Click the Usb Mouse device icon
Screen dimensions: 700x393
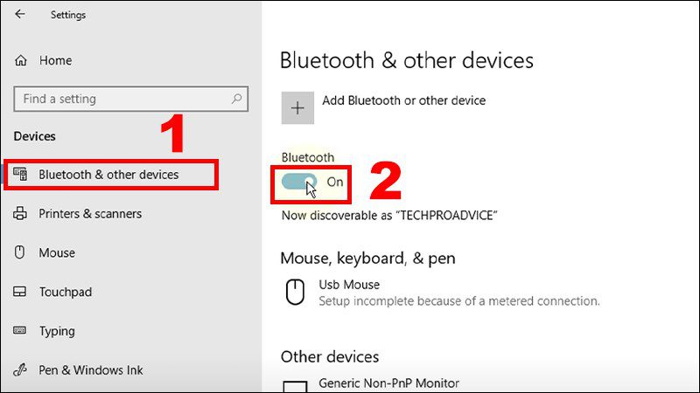point(297,292)
